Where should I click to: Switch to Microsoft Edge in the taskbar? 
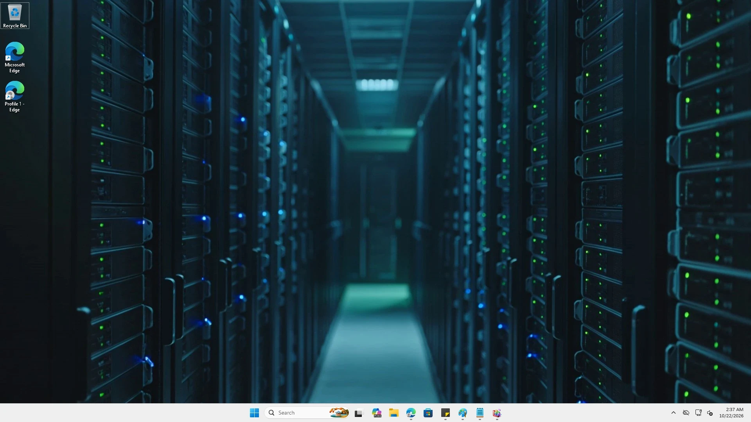pos(411,413)
